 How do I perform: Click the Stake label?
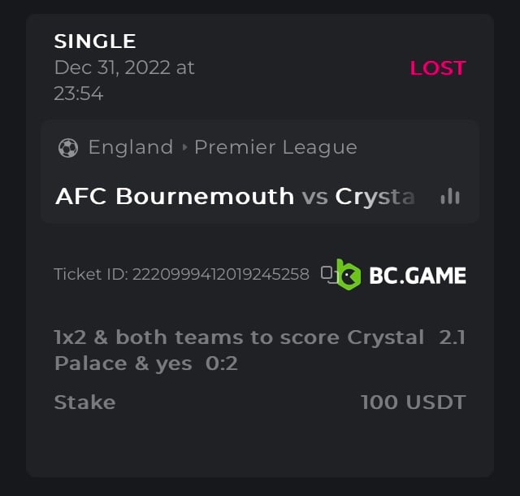point(84,402)
